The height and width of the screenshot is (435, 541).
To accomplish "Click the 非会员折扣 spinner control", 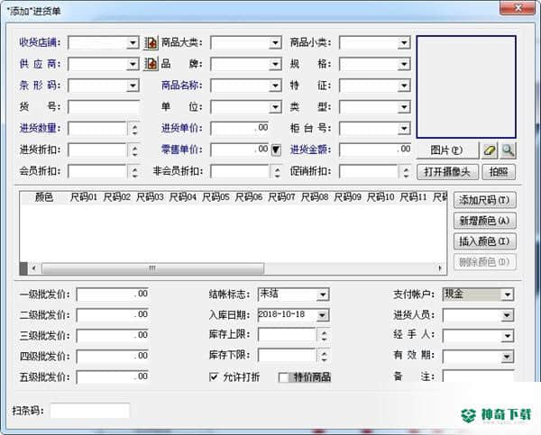I will (x=277, y=172).
